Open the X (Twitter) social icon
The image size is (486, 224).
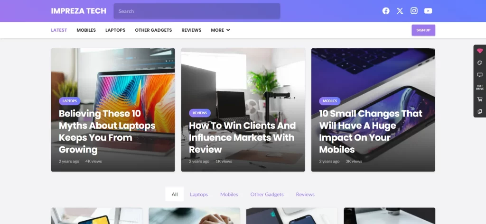coord(400,11)
